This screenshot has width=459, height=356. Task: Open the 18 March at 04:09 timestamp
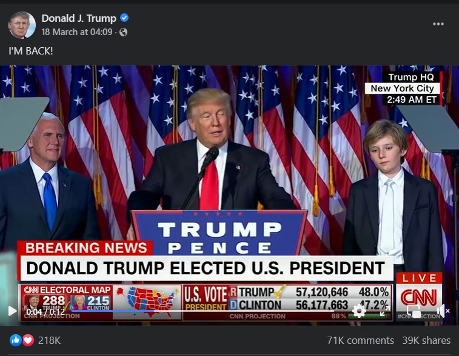pyautogui.click(x=77, y=32)
